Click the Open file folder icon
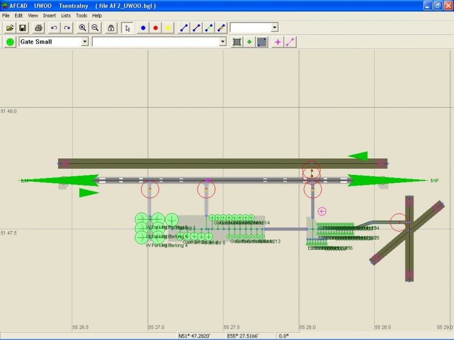Screen dimensions: 454x340 (10, 28)
